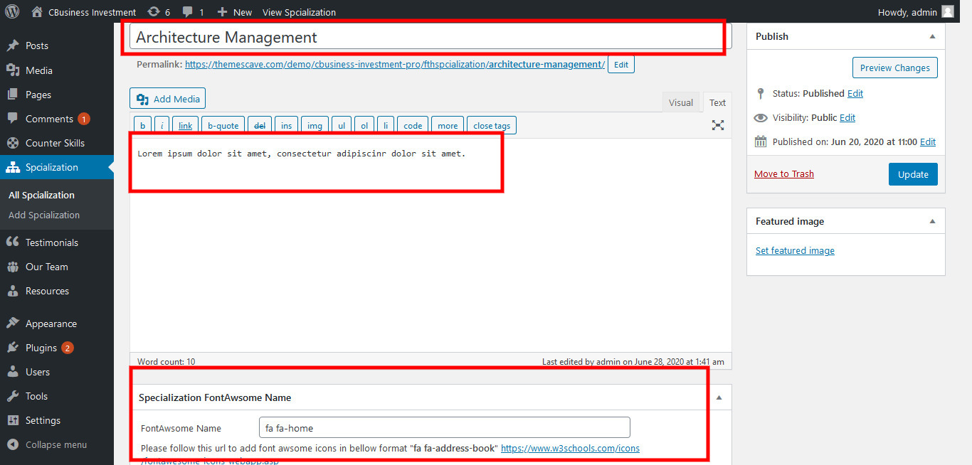Click the Plugins plug icon
972x465 pixels.
point(13,348)
